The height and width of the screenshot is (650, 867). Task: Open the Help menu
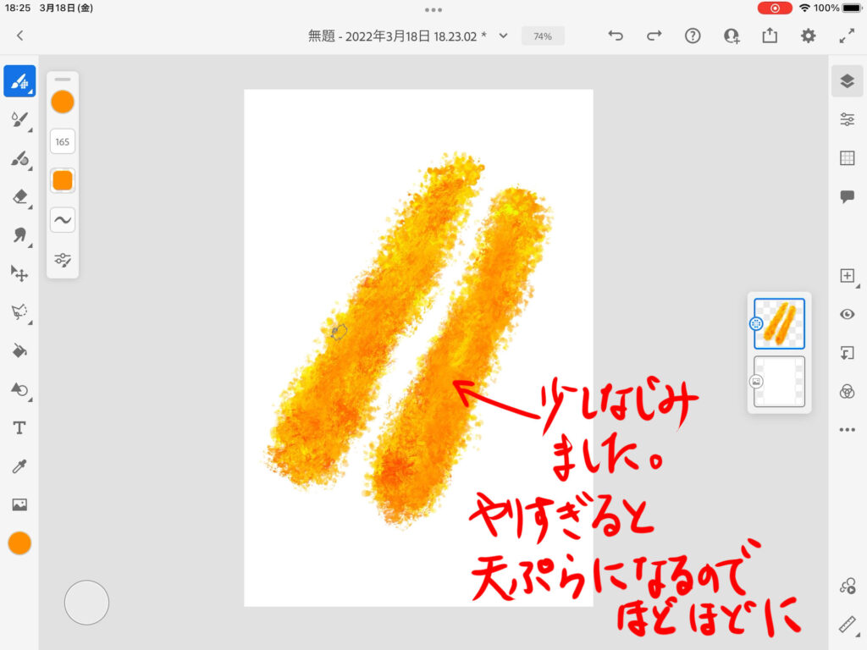point(693,36)
